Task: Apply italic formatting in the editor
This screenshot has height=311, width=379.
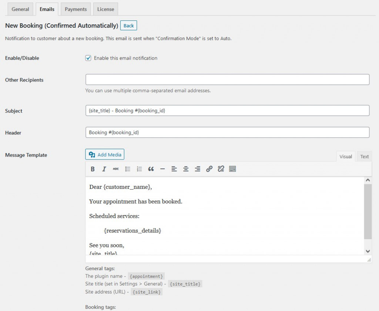Action: [104, 169]
